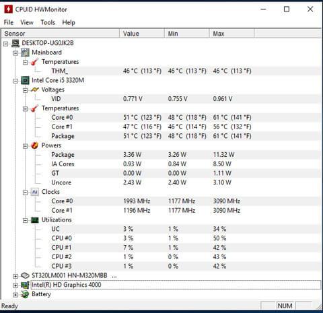
Task: Click the Intel Core i5 3320M processor icon
Action: pyautogui.click(x=25, y=80)
